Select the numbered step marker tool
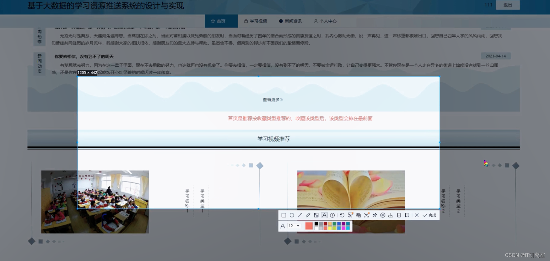 click(332, 215)
